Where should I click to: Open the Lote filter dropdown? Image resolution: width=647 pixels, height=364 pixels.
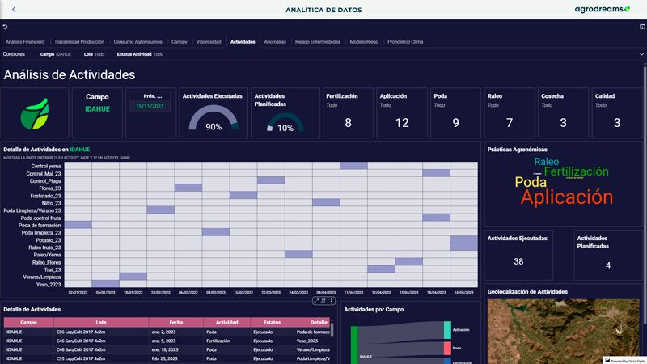point(94,54)
